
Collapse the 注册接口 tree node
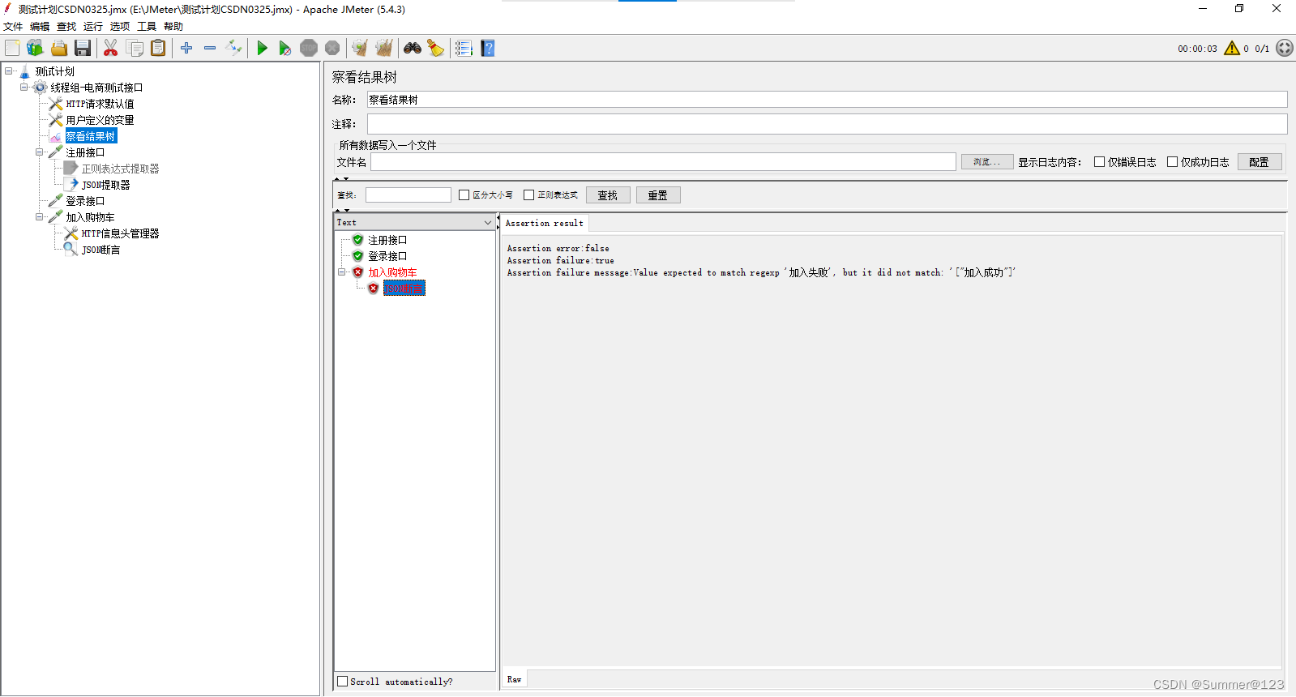click(40, 152)
